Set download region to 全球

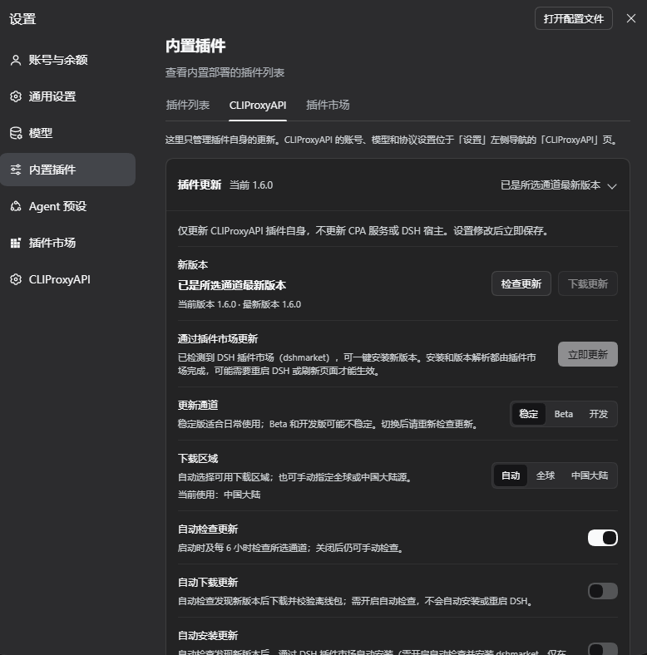(x=546, y=475)
